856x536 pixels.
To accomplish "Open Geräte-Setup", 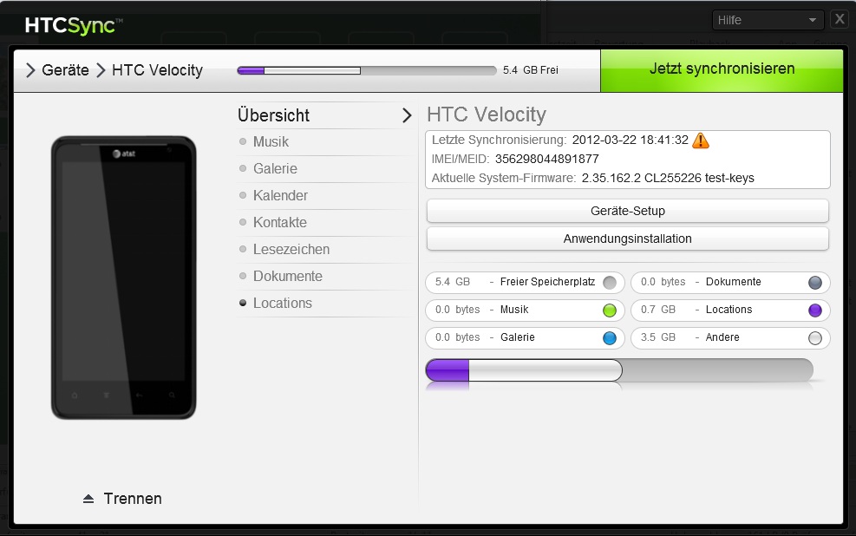I will [627, 211].
